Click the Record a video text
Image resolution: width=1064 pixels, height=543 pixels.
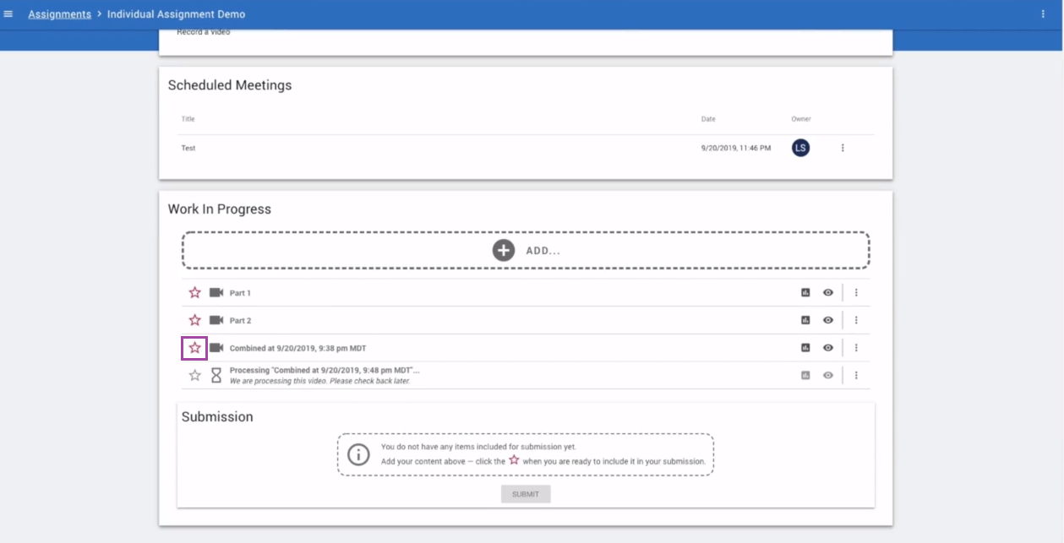point(203,32)
